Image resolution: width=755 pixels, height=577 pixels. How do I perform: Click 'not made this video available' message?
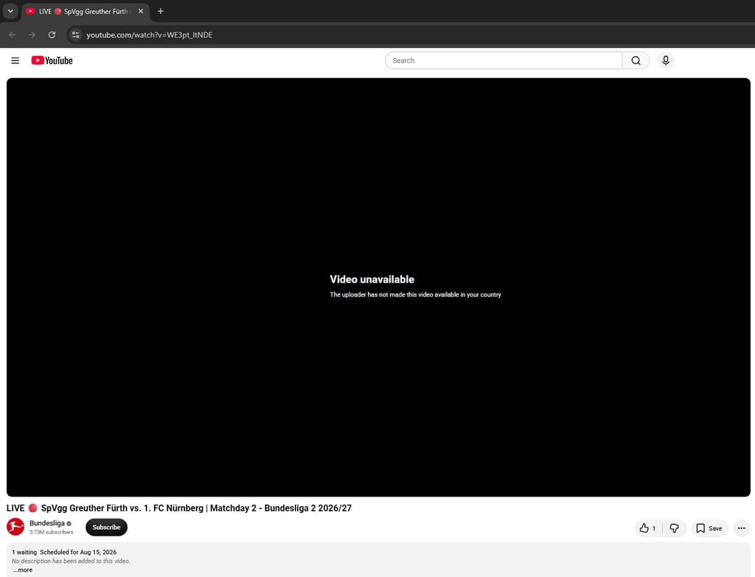point(416,294)
